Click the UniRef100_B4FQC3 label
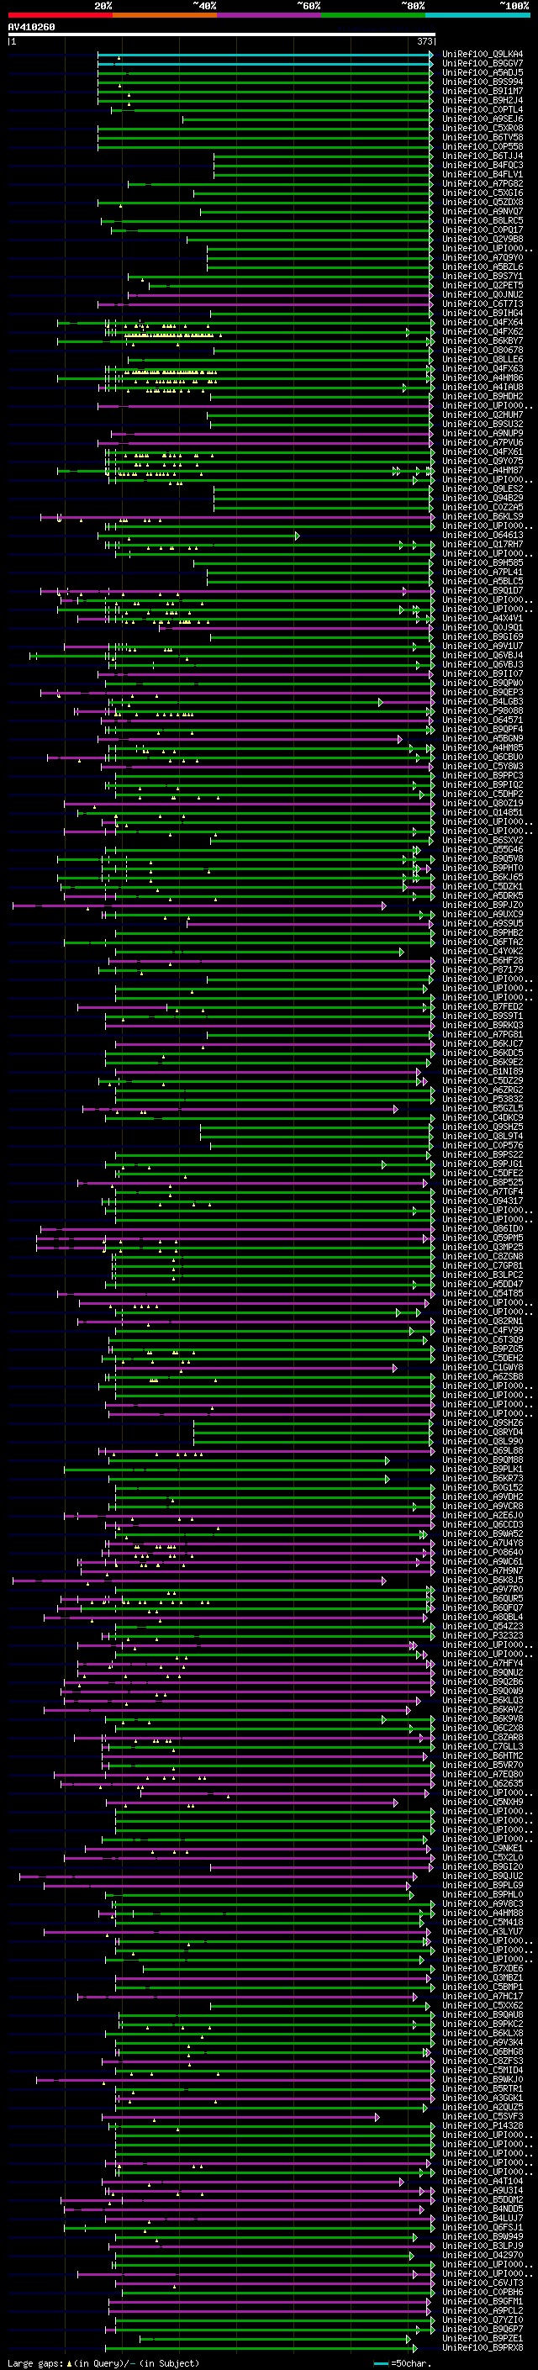 click(x=483, y=166)
